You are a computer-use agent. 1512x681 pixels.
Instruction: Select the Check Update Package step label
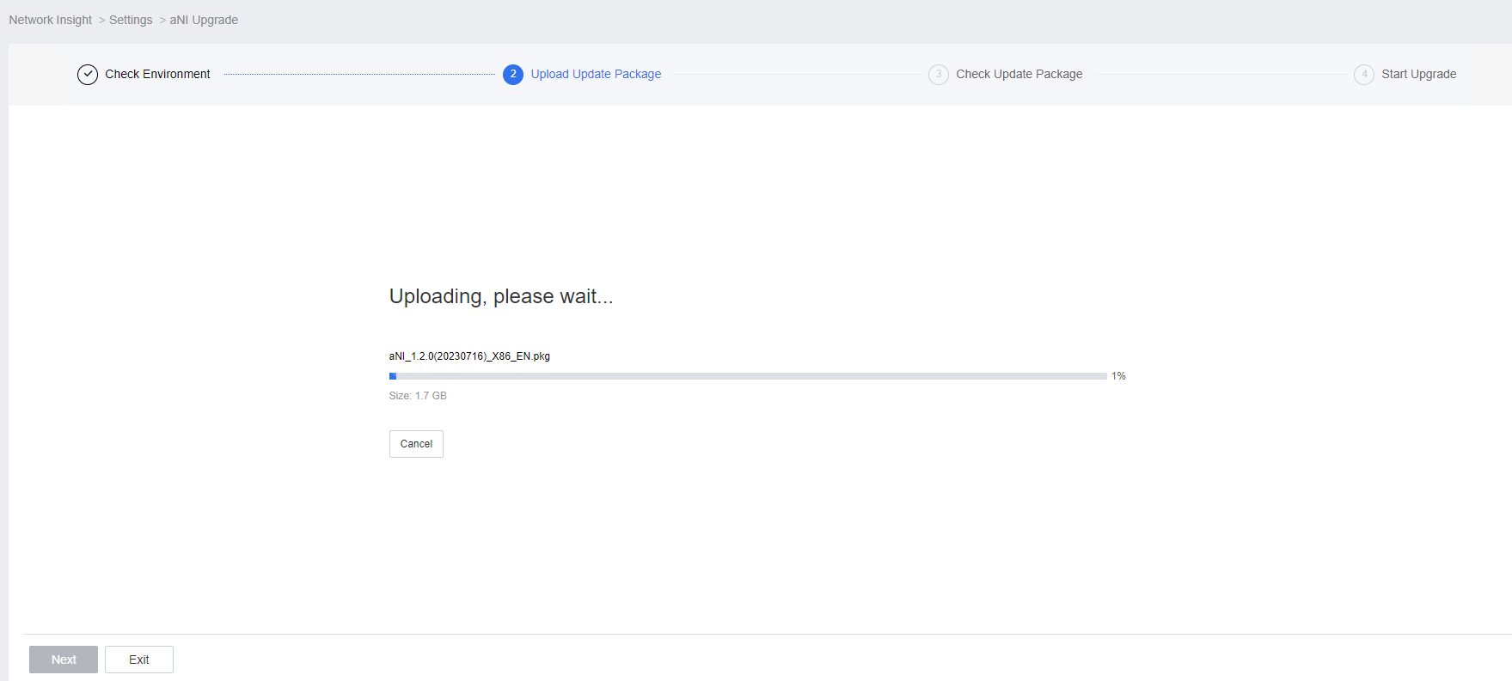point(1019,75)
